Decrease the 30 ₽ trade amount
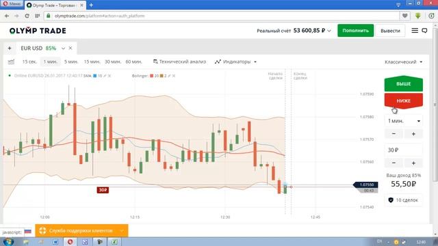438x246 pixels. click(x=394, y=163)
